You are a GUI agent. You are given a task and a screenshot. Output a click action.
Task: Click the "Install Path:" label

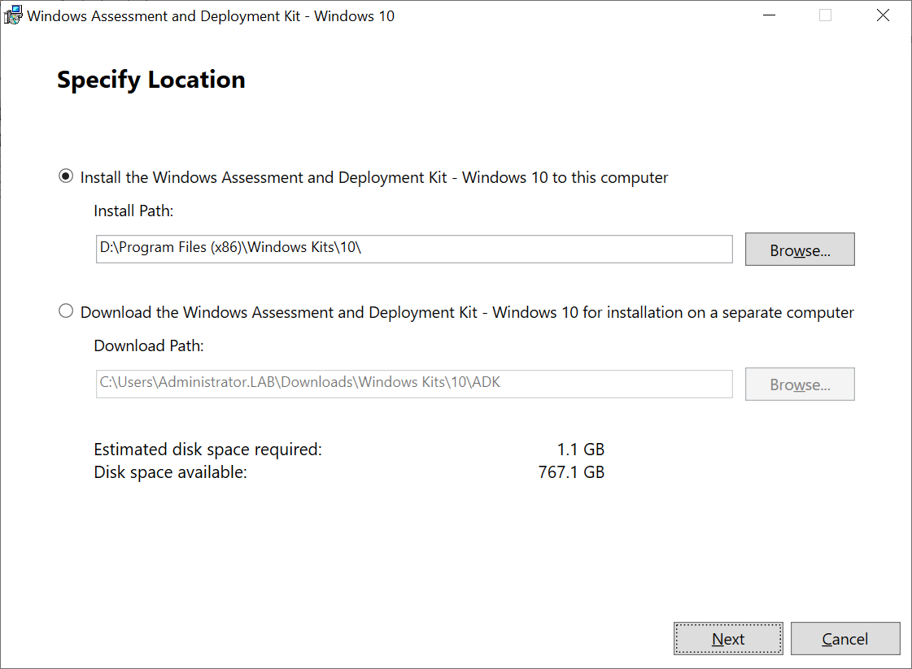(134, 211)
